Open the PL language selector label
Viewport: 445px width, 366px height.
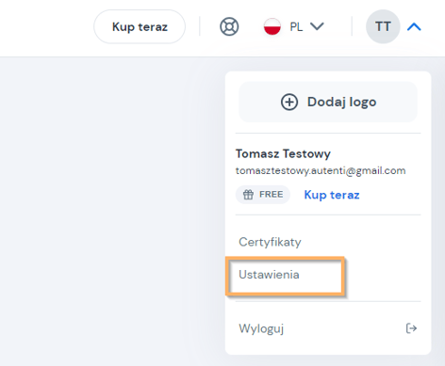click(x=296, y=27)
